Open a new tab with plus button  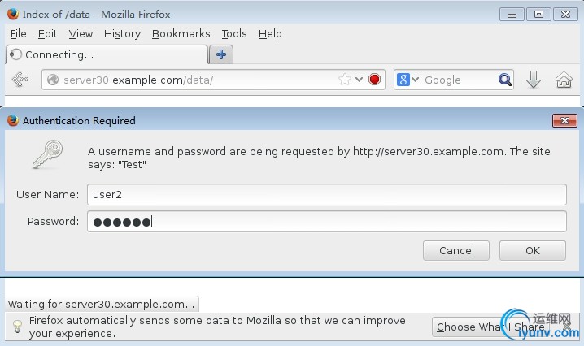click(220, 54)
